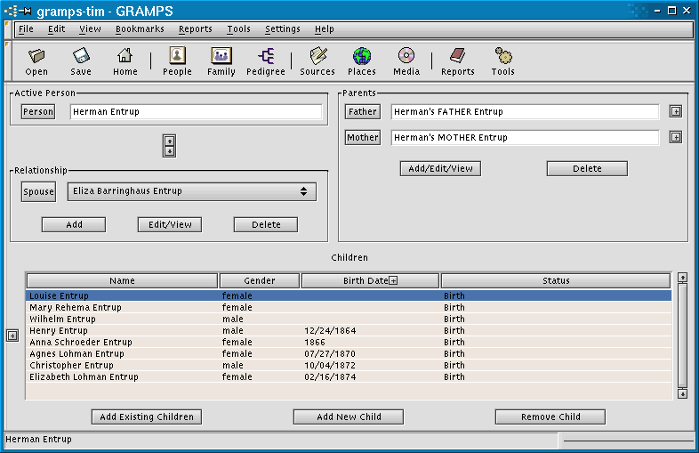Click Remove Child button
699x453 pixels.
coord(550,417)
